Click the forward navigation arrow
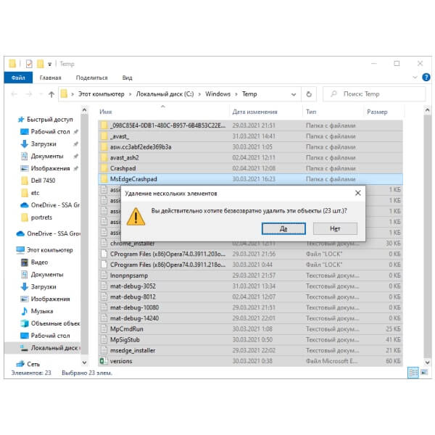Viewport: 435px width, 435px height. 29,94
